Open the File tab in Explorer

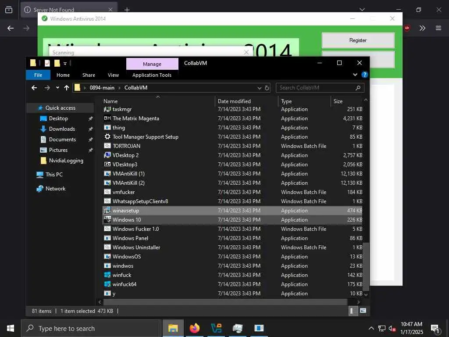coord(38,75)
